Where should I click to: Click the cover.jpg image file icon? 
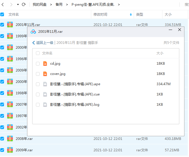coord(45,74)
